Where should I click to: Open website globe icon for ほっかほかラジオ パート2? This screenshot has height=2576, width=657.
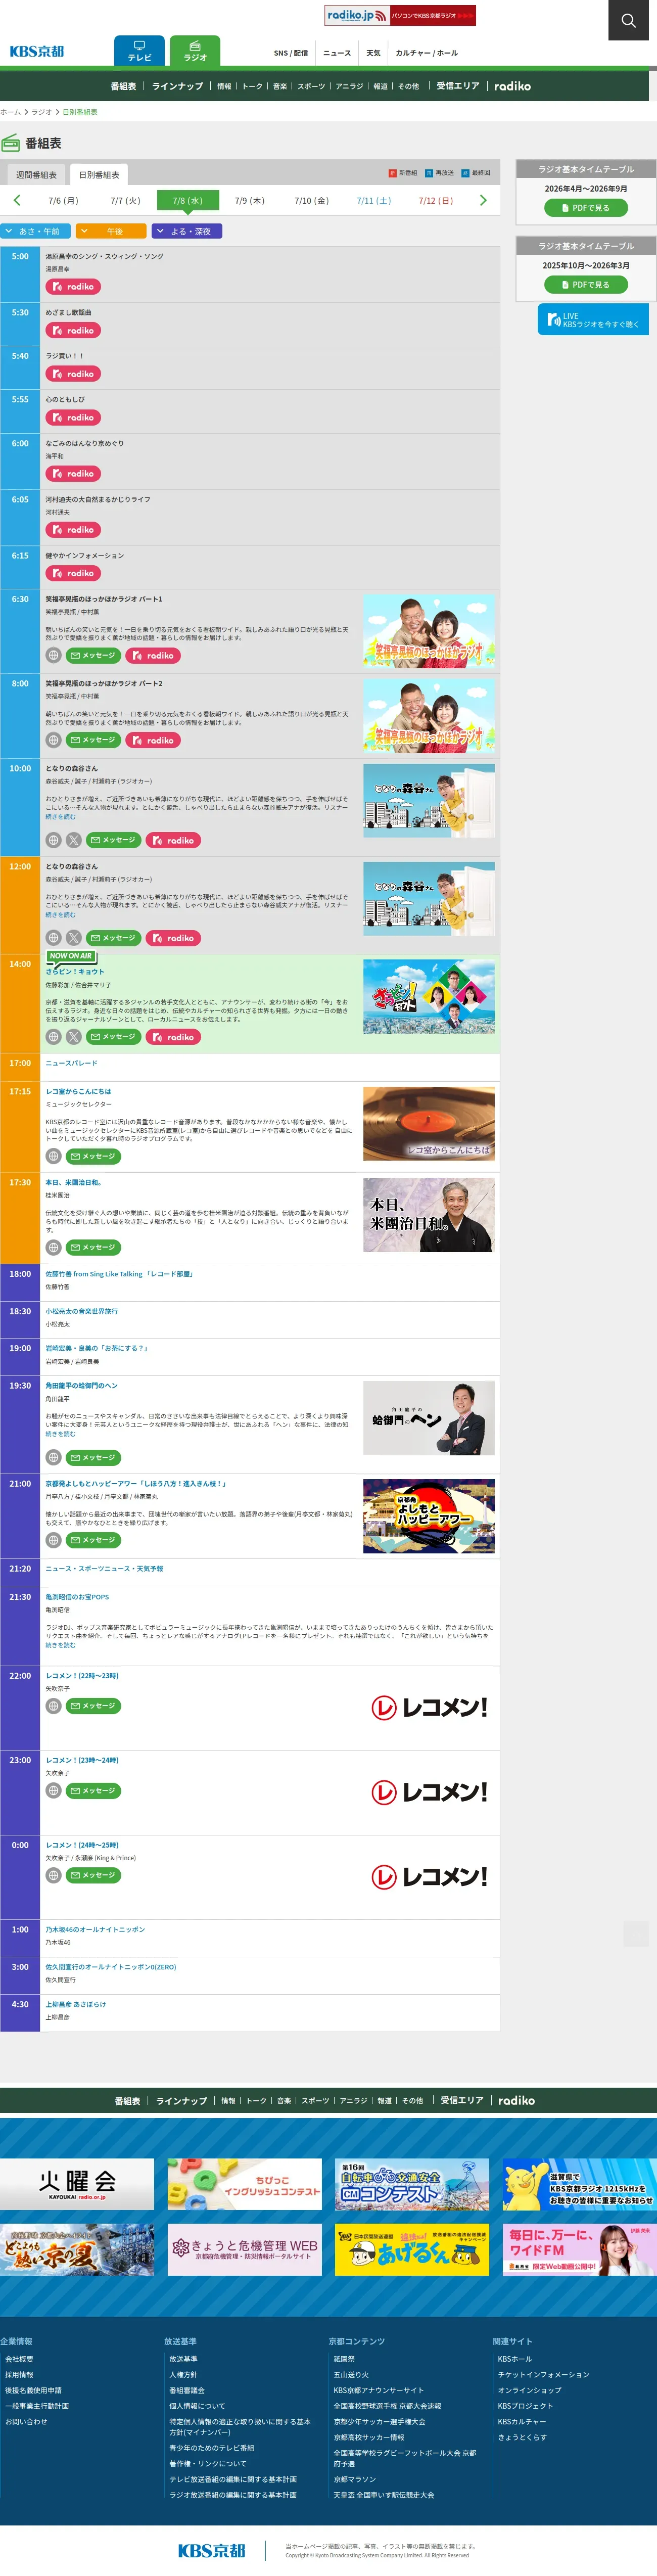(54, 740)
